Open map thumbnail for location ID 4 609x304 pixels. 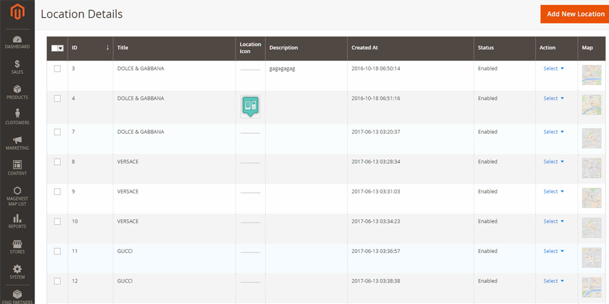[x=592, y=105]
